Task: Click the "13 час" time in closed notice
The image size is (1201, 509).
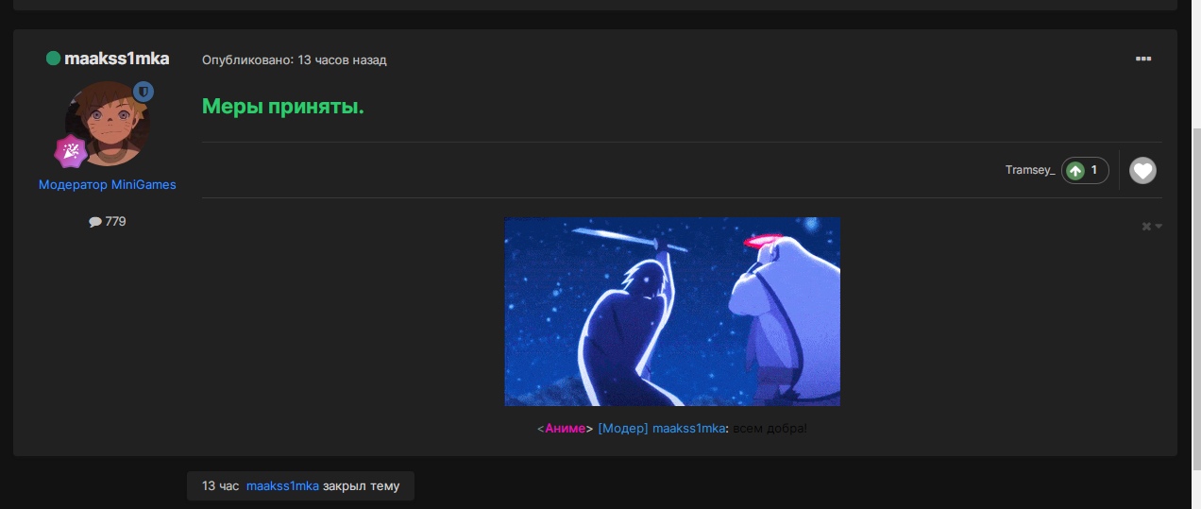Action: (x=220, y=486)
